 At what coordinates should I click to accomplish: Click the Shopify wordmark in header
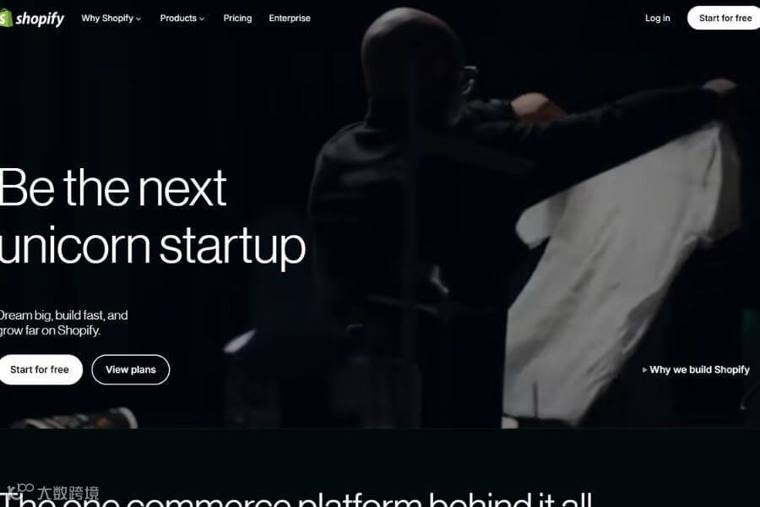point(40,19)
